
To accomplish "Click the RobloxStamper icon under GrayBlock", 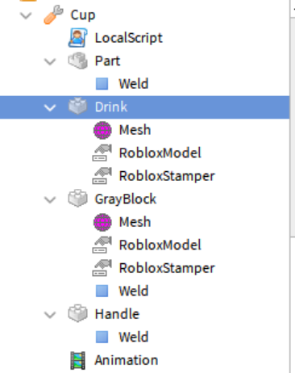I will click(x=102, y=268).
